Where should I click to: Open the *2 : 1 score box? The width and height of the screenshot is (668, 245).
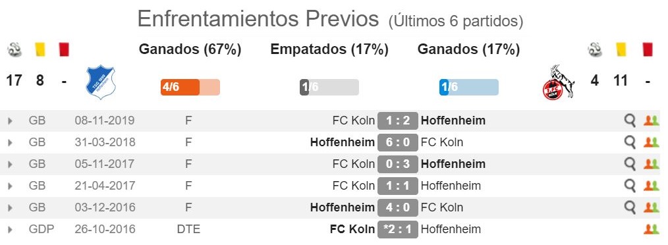(397, 229)
